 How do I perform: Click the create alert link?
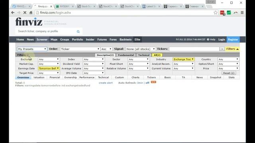pos(106,83)
